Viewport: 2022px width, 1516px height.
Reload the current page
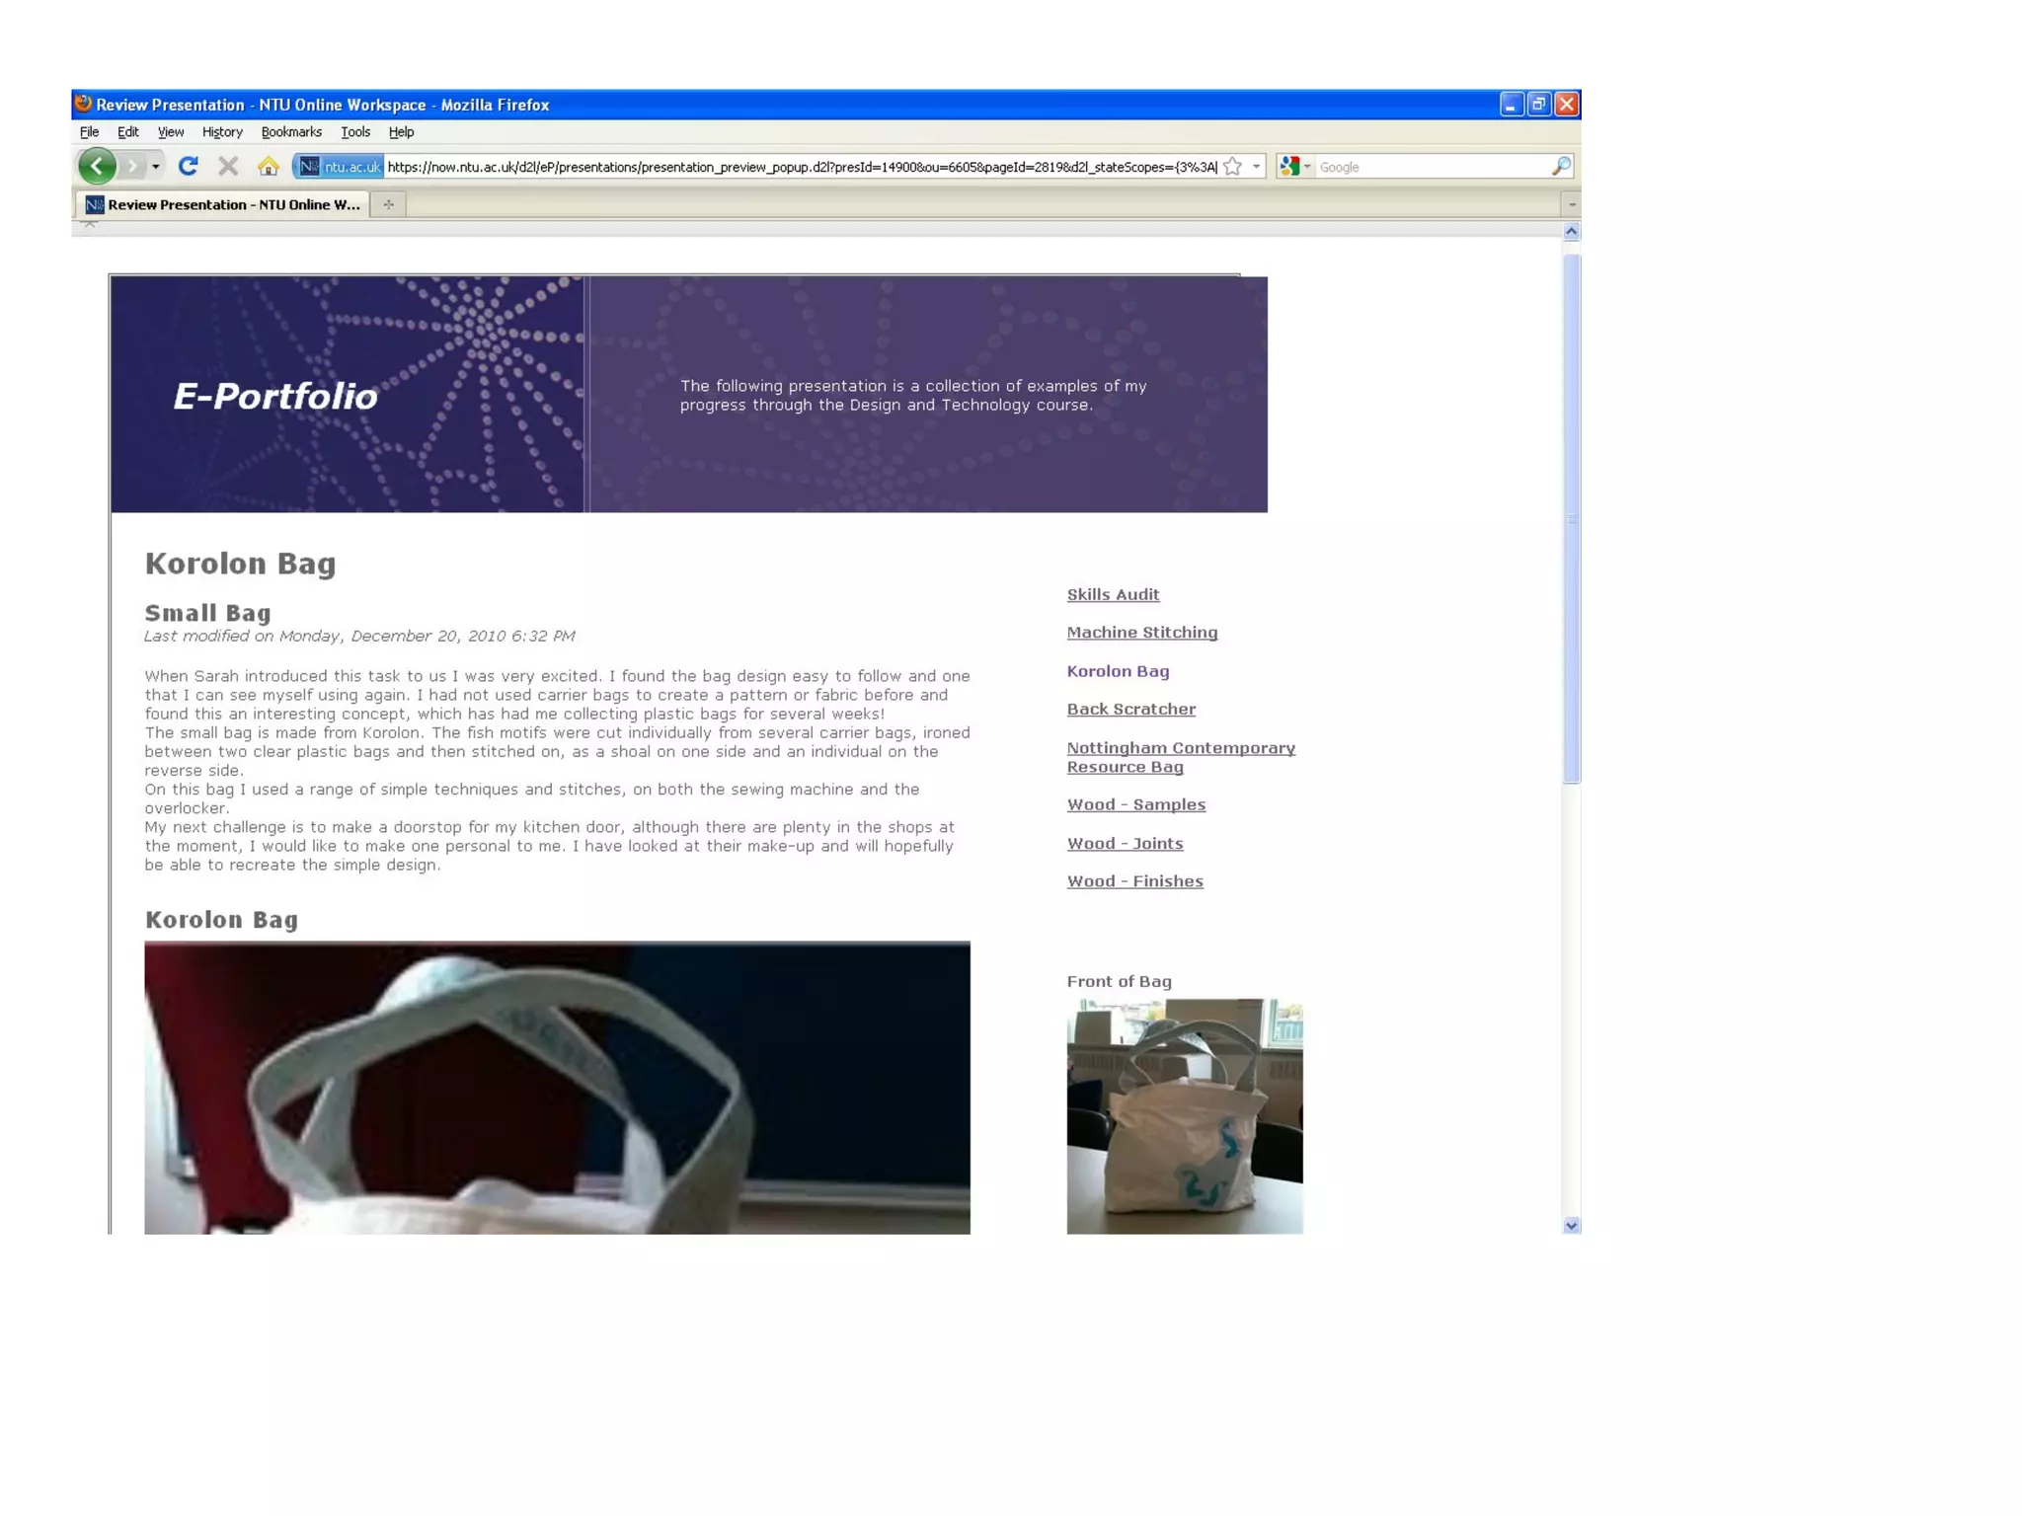188,166
